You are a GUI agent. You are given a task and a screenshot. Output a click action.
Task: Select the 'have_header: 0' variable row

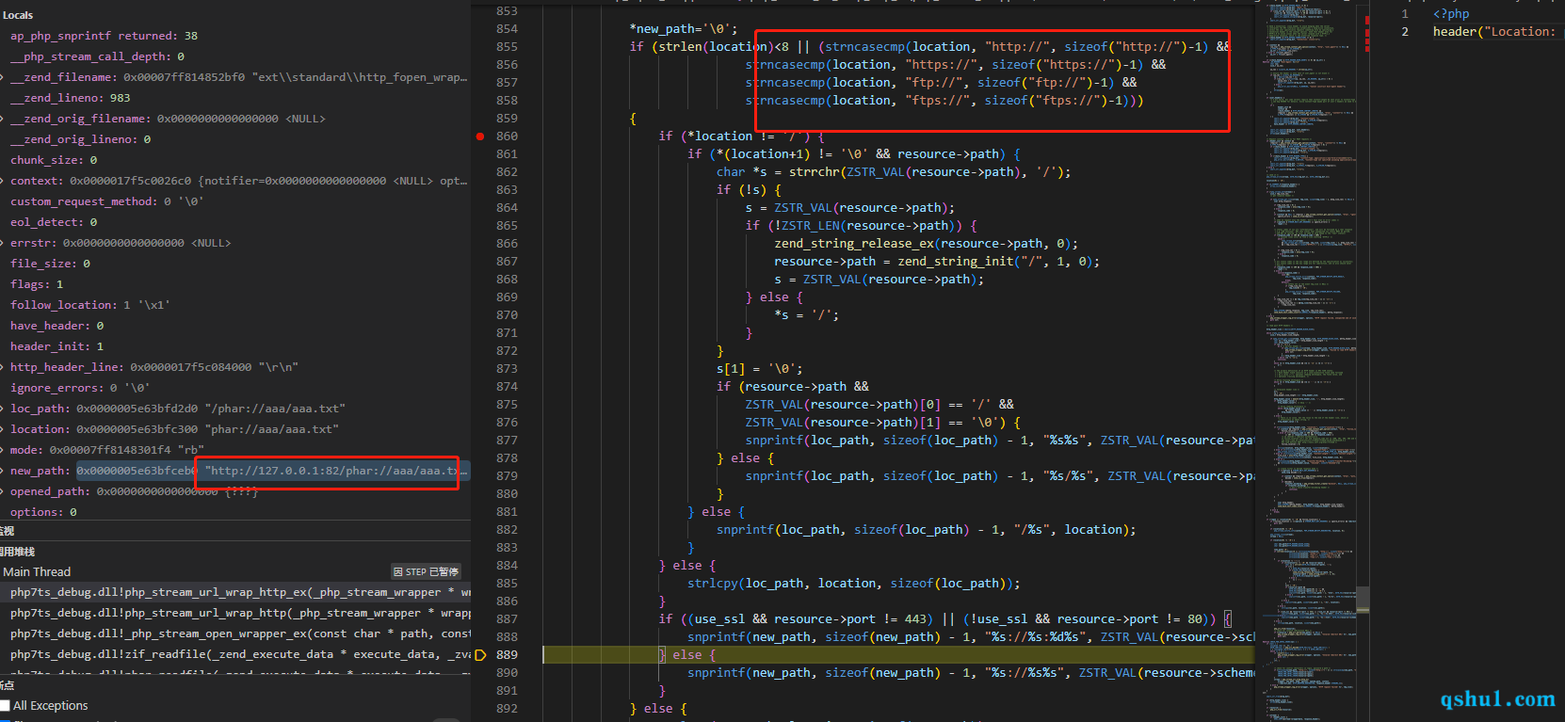[235, 326]
